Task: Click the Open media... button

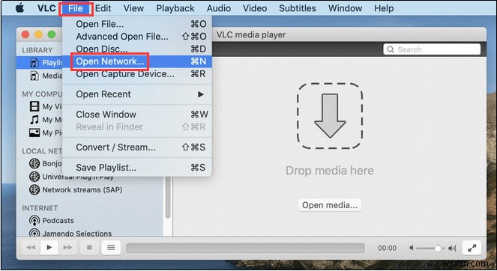Action: (329, 205)
